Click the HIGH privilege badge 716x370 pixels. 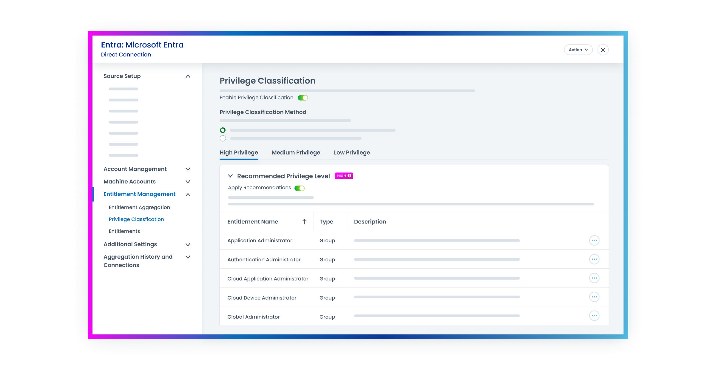click(x=344, y=176)
